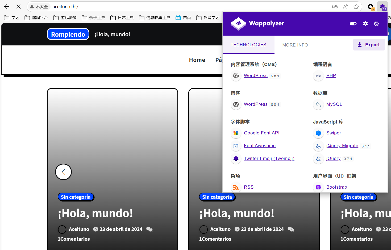Open the WordPress link under CMS
The height and width of the screenshot is (250, 391).
pyautogui.click(x=256, y=75)
